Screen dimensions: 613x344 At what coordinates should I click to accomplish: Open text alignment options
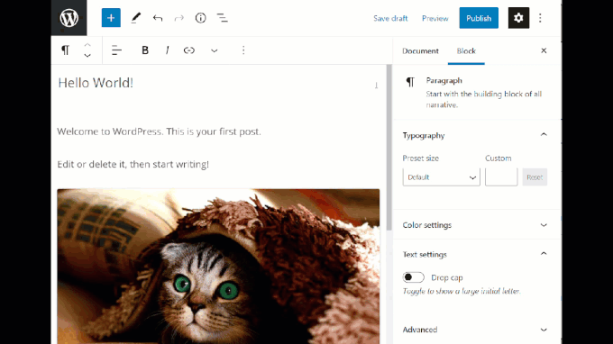(x=116, y=50)
